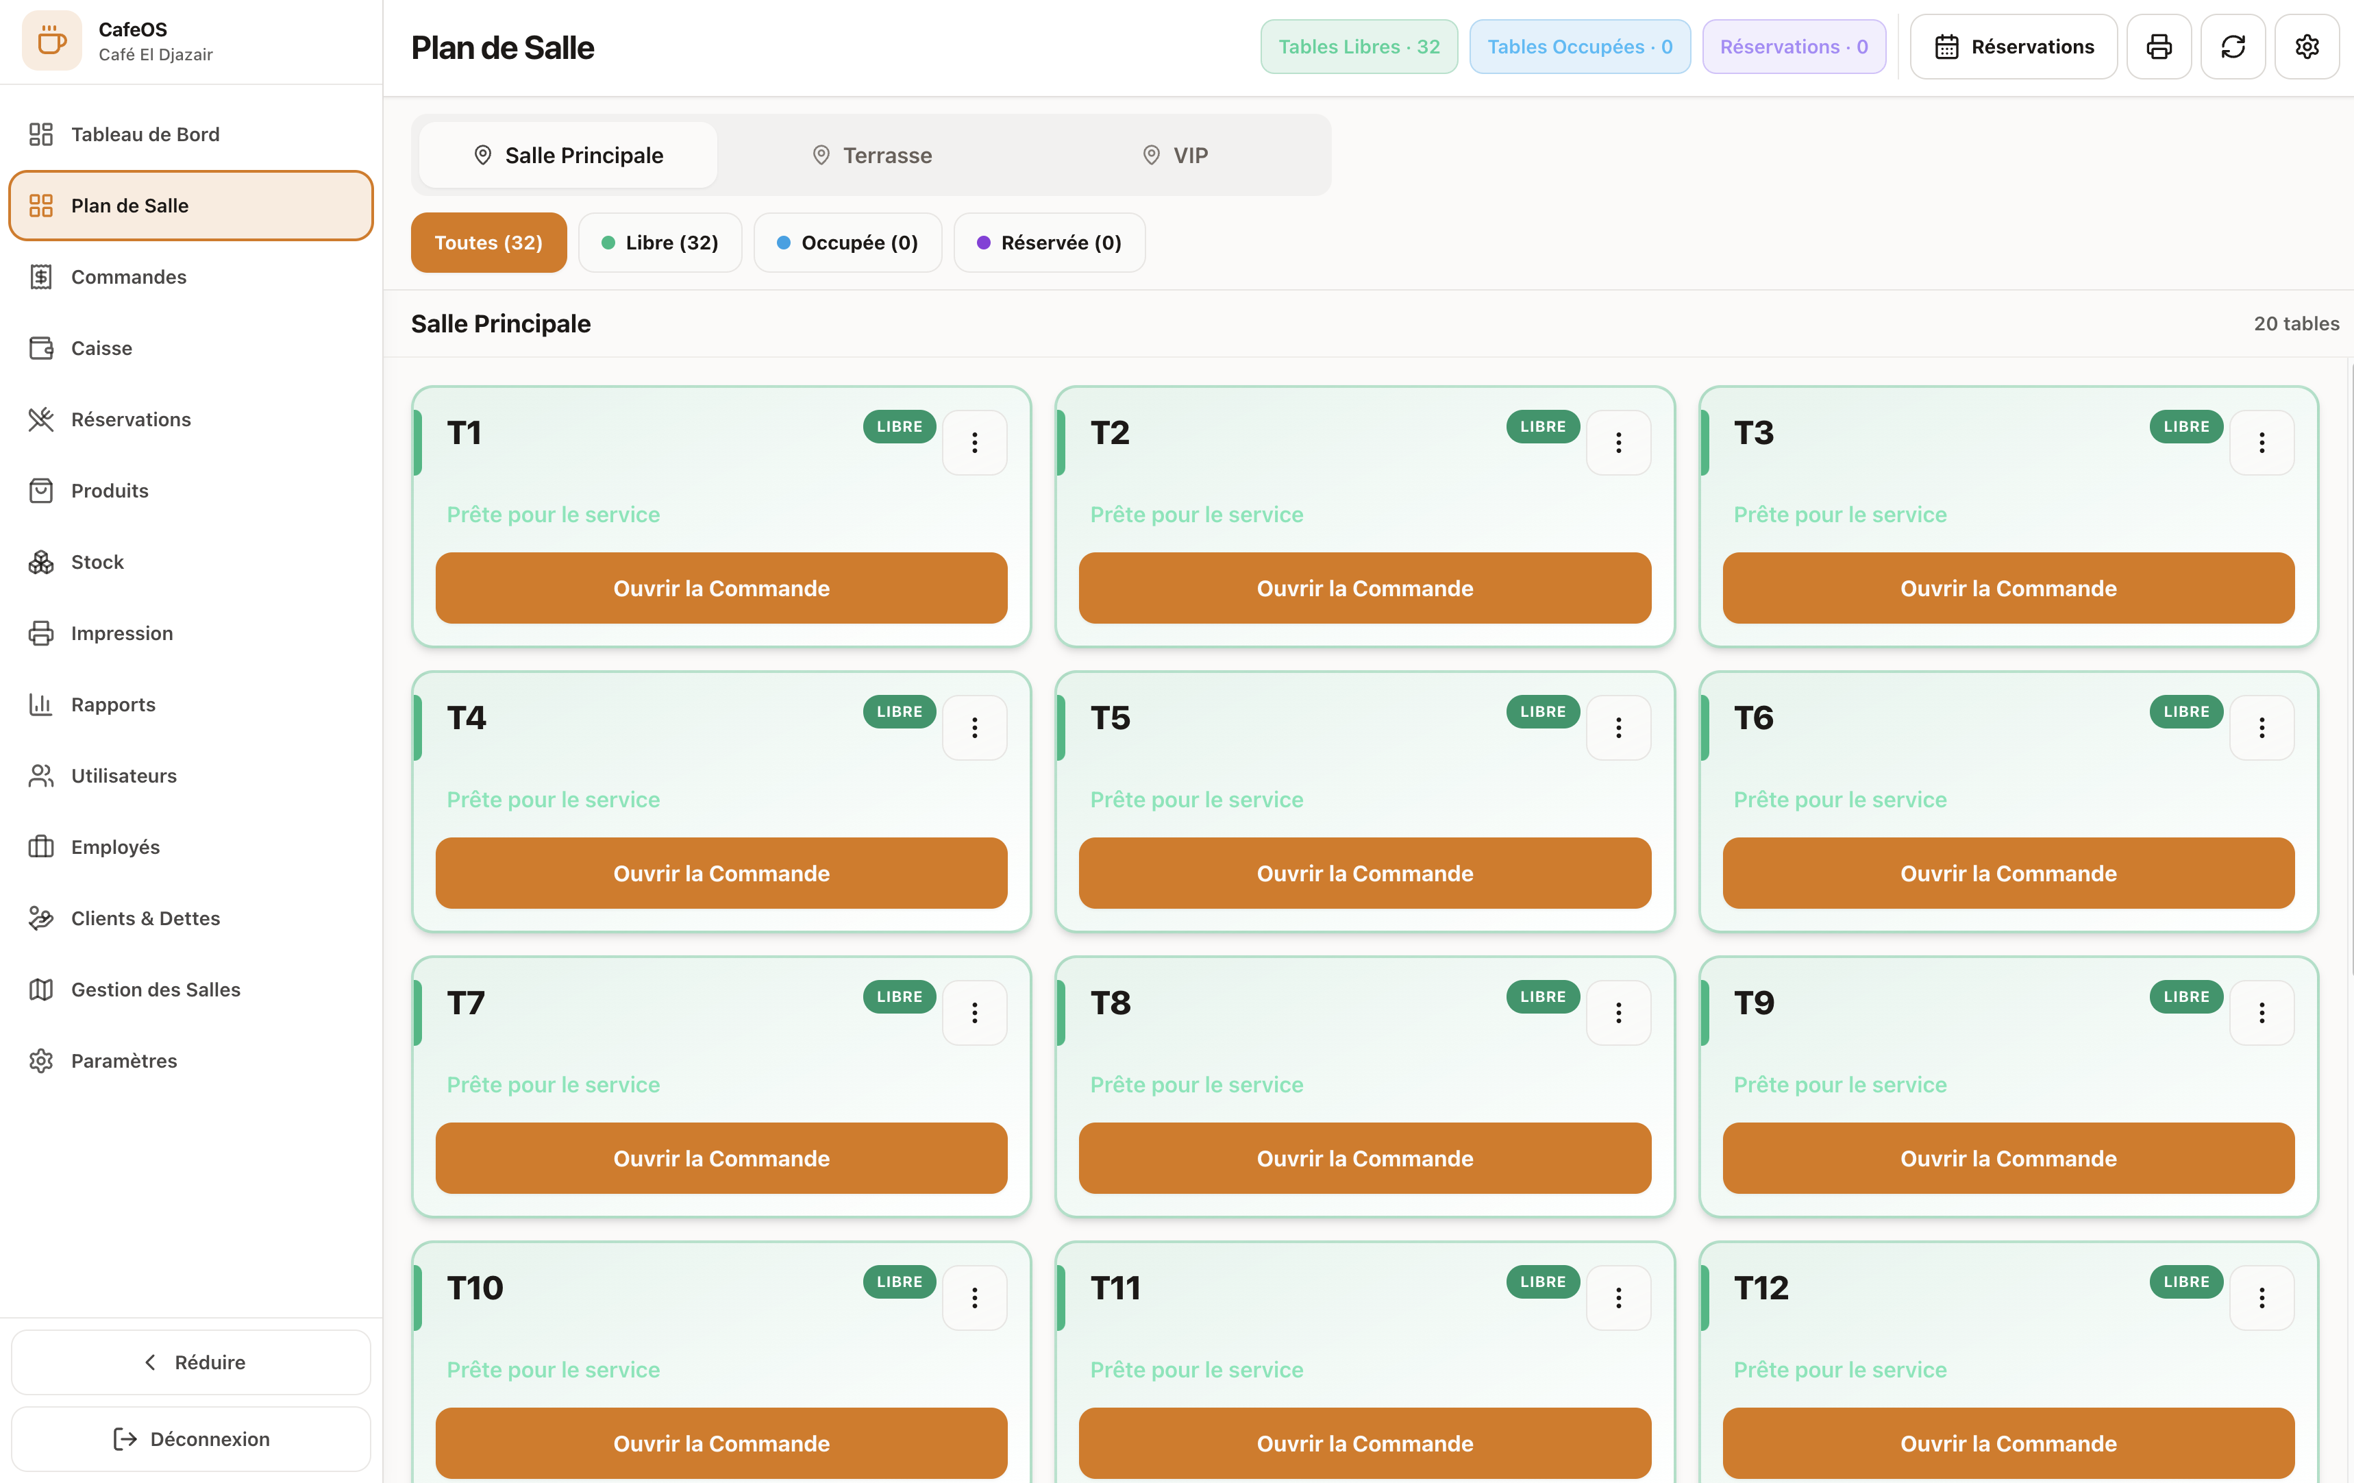Click the Tables Libres · 32 badge
The width and height of the screenshot is (2354, 1483).
[x=1359, y=47]
